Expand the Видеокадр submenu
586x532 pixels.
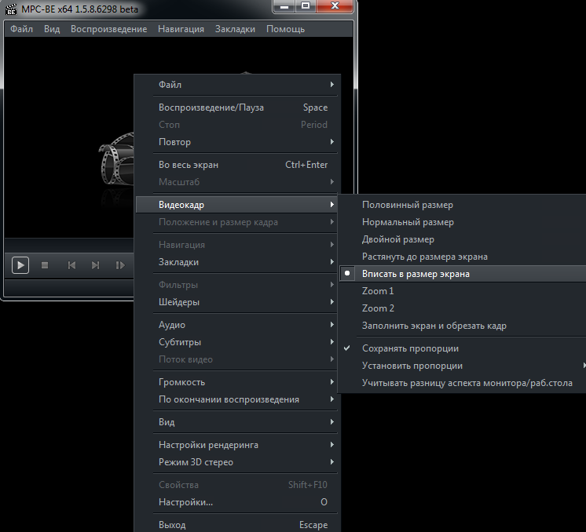236,205
